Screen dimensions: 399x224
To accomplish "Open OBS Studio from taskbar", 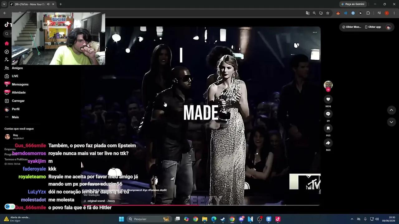I will [x=259, y=219].
